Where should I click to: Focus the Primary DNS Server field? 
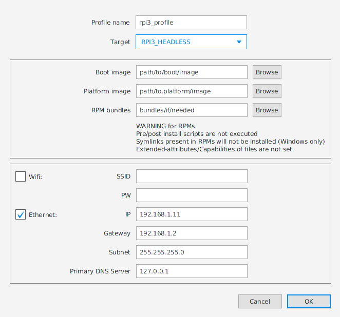click(191, 271)
